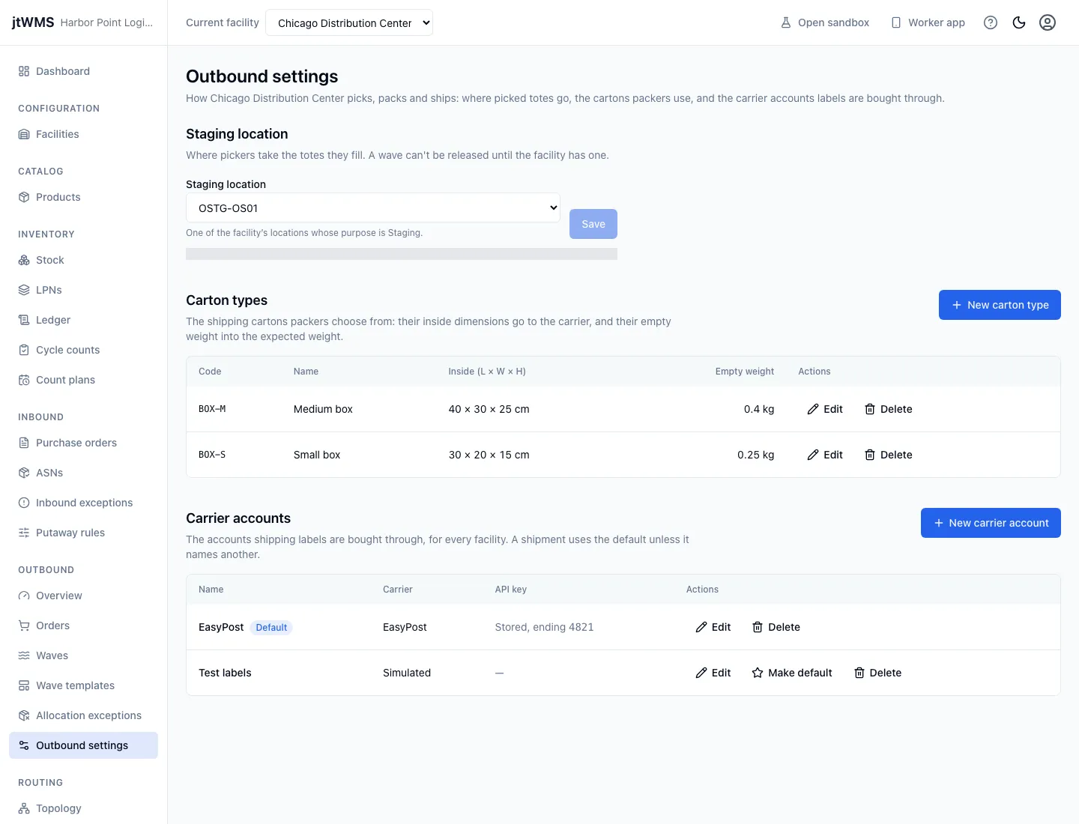The image size is (1079, 824).
Task: Open Count plans in sidebar
Action: coord(83,380)
